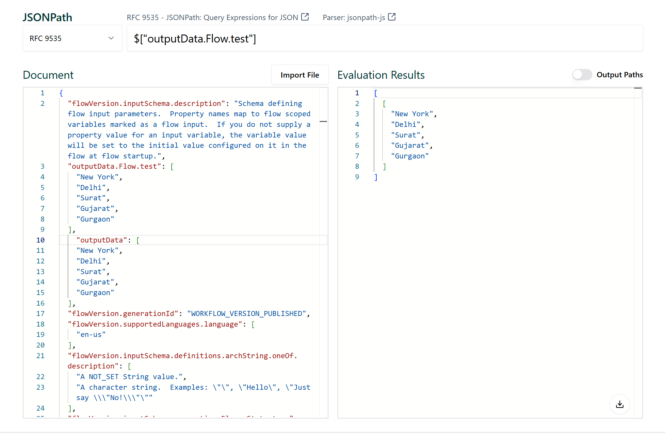Click the JSONPath logo heading
Viewport: 665px width, 434px height.
point(48,17)
